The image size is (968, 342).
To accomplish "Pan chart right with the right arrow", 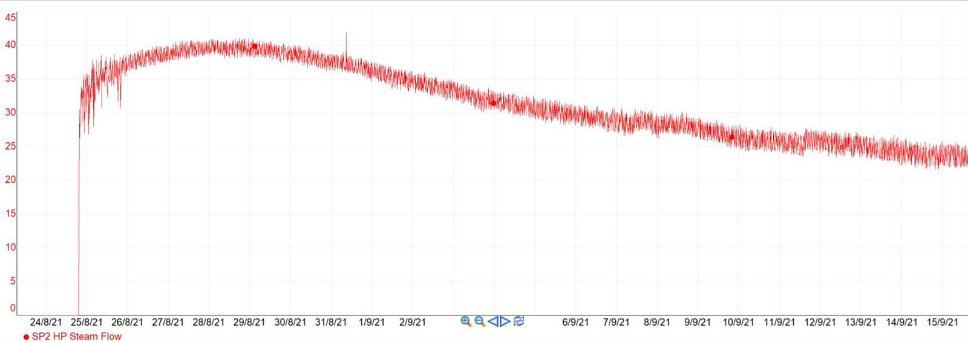I will click(x=505, y=321).
